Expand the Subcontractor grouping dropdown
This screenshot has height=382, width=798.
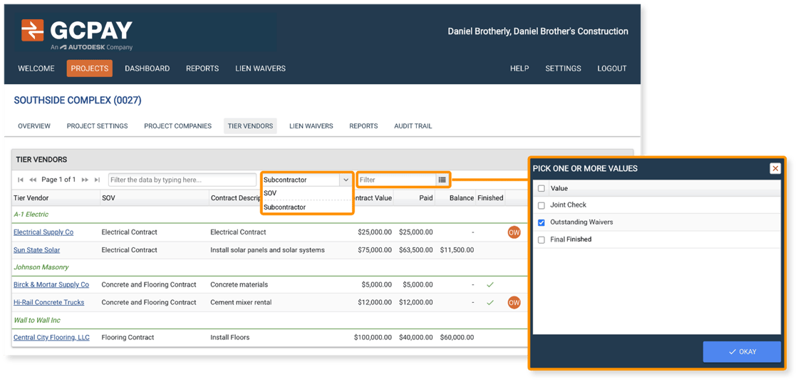point(346,180)
